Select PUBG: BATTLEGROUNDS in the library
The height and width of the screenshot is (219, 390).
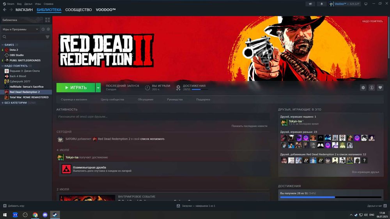25,60
